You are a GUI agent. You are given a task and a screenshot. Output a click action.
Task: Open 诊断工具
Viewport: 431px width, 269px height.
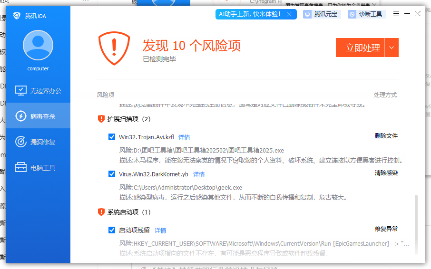[x=366, y=14]
